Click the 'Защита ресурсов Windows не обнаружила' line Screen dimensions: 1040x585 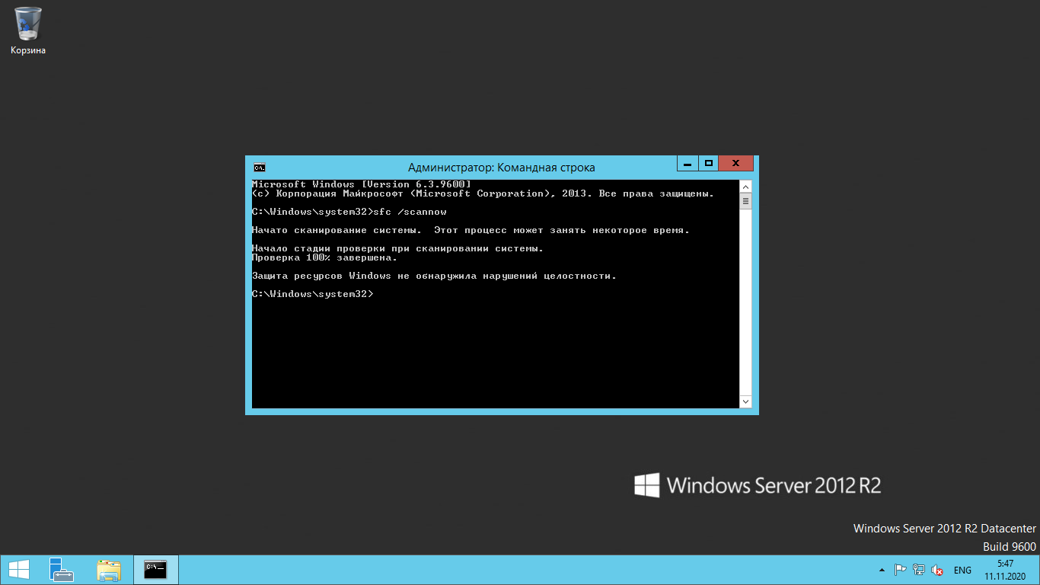point(434,276)
